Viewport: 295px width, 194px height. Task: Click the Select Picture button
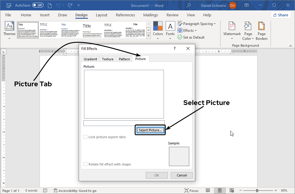tap(150, 130)
